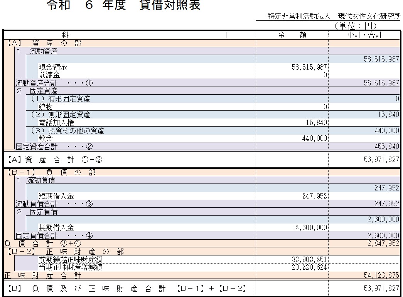Click the 小計・合計 column header
The height and width of the screenshot is (297, 403).
(364, 35)
